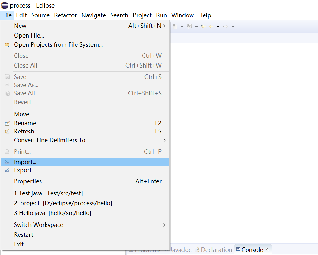Click the Save All icon
The image size is (318, 255).
point(7,93)
